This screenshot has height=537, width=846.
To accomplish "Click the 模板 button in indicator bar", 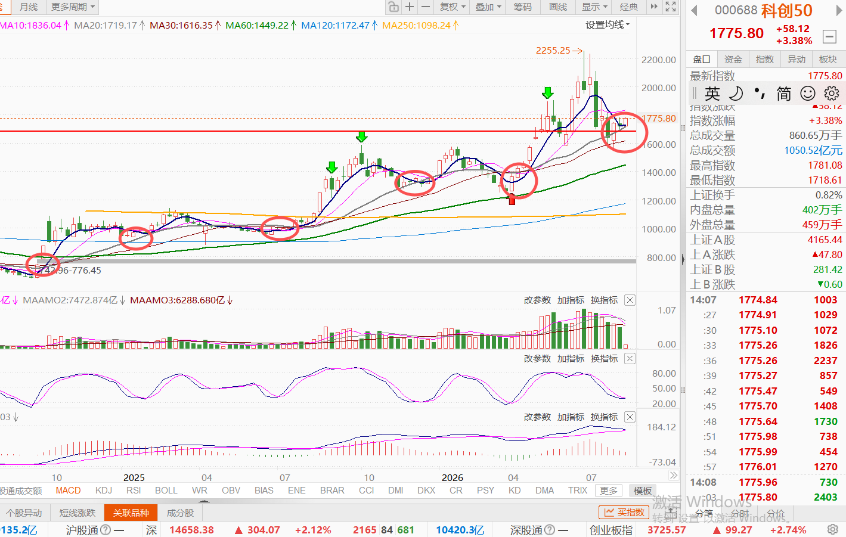I will point(643,491).
